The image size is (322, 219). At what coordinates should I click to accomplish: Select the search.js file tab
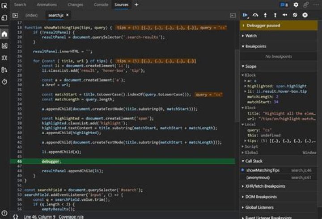point(55,15)
